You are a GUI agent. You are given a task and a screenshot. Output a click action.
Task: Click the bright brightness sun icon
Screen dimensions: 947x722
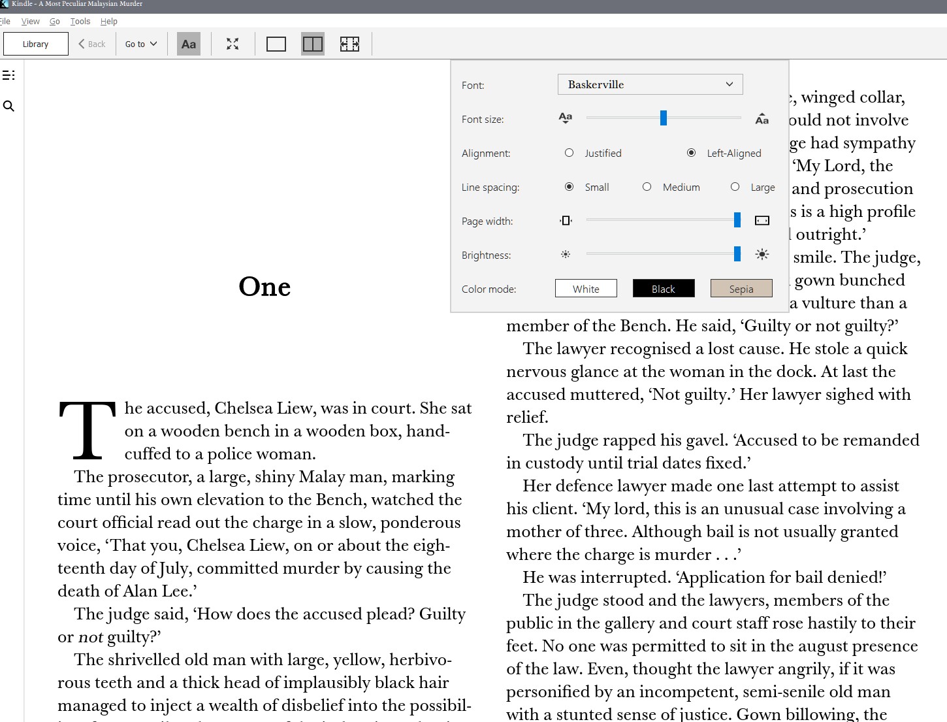[x=762, y=254]
